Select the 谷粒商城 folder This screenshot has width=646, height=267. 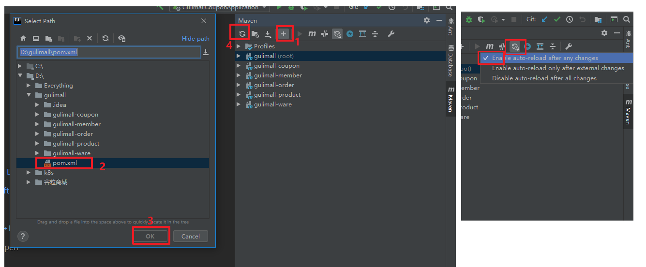56,182
